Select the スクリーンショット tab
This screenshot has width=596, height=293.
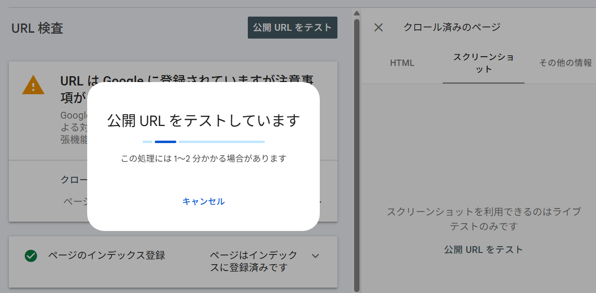tap(483, 63)
